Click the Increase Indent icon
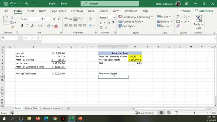 coord(84,26)
